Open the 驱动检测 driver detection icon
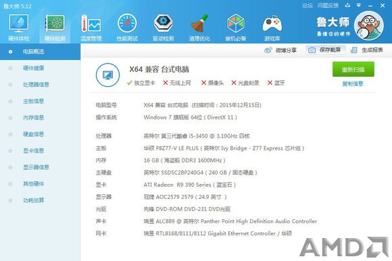 [x=164, y=28]
